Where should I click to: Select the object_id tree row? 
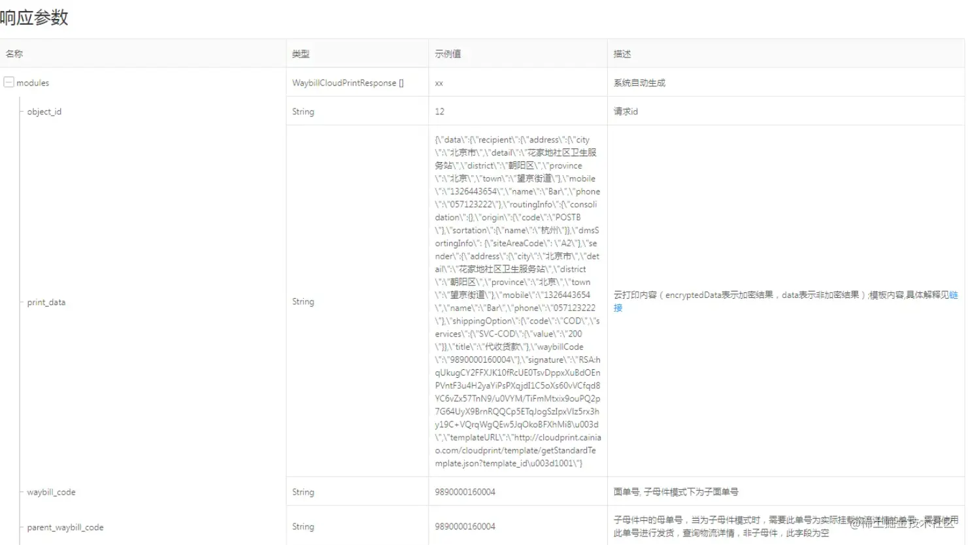click(x=44, y=112)
